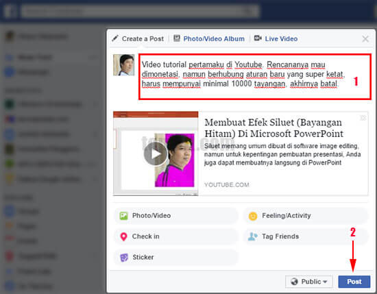Click the Facebook search field
The width and height of the screenshot is (377, 294).
click(x=140, y=11)
